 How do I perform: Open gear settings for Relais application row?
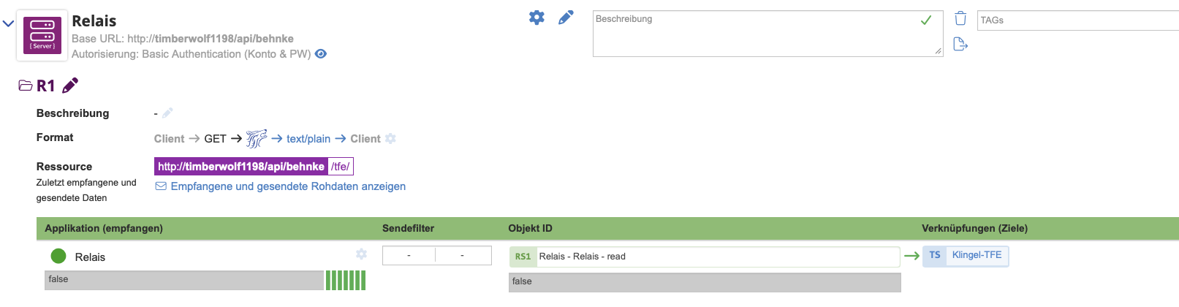coord(361,254)
